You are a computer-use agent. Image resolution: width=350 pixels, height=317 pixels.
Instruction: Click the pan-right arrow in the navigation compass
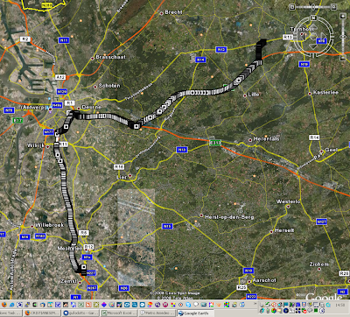[x=323, y=36]
